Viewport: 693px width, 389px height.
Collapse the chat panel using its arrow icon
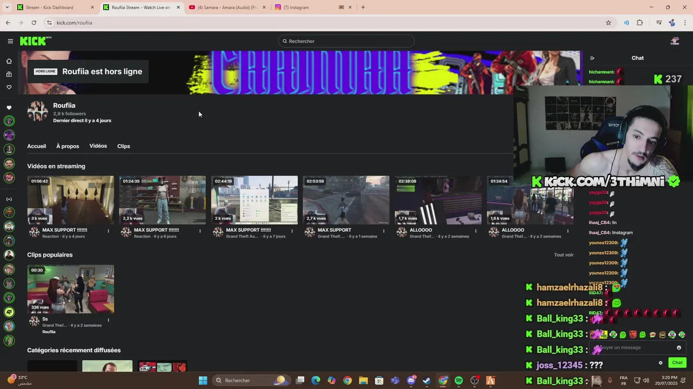click(592, 58)
